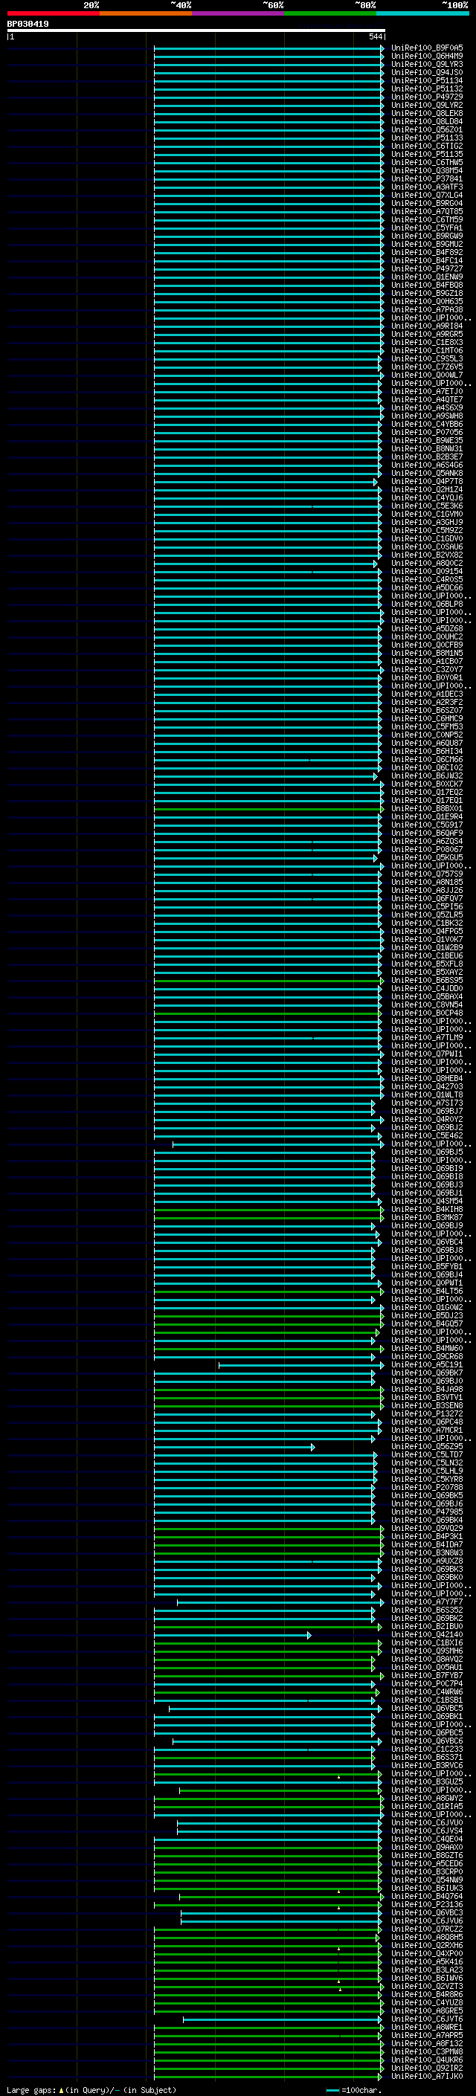Click the label UniRef100_A7ETJ0

point(427,391)
